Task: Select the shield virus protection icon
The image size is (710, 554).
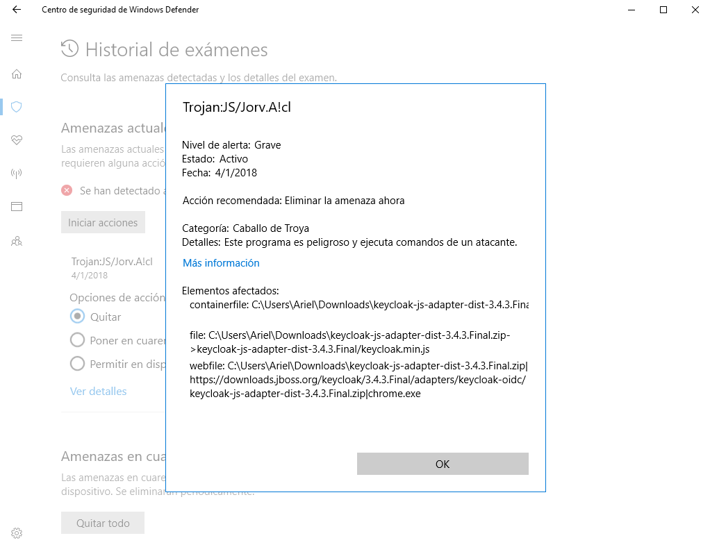Action: 17,107
